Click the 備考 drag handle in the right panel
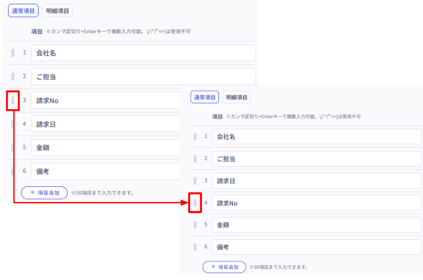This screenshot has height=280, width=423. click(195, 247)
